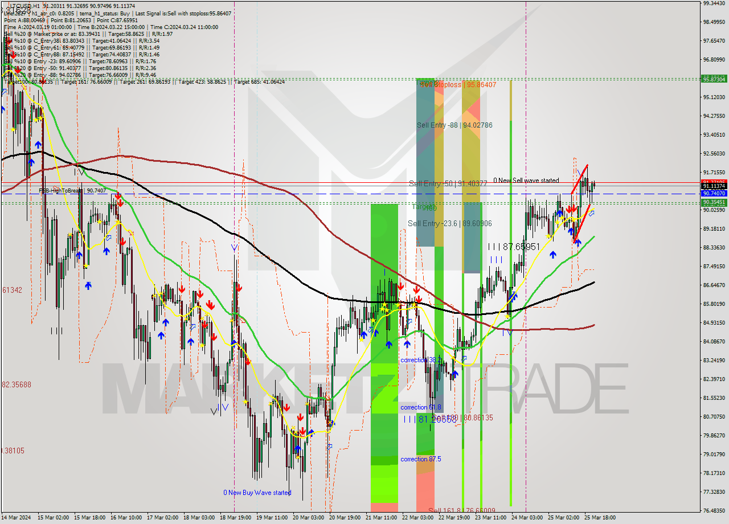Click the 'Target 685: 41.06424' text
The width and height of the screenshot is (729, 524).
[259, 82]
